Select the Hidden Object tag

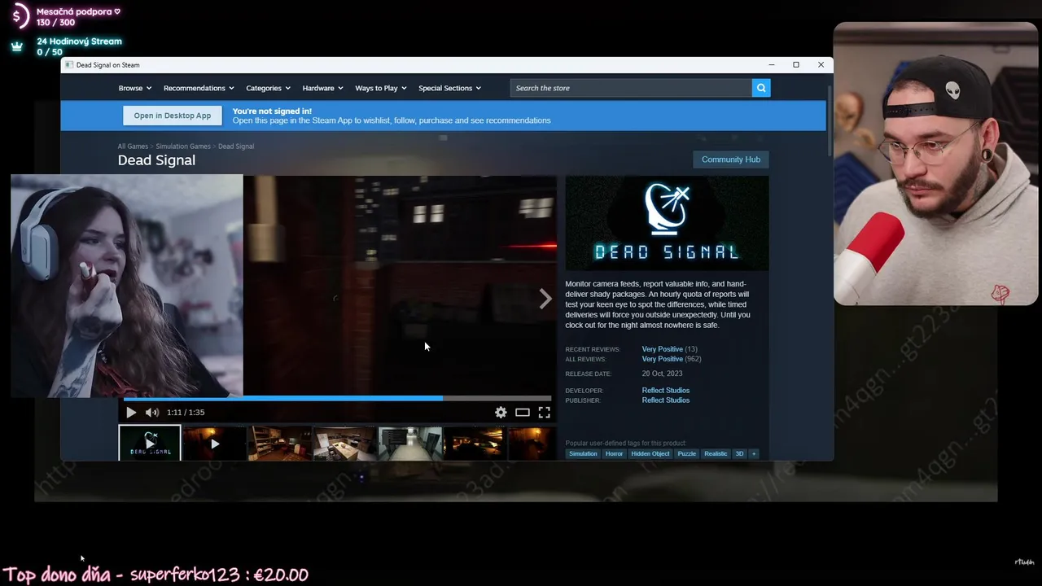(x=650, y=453)
